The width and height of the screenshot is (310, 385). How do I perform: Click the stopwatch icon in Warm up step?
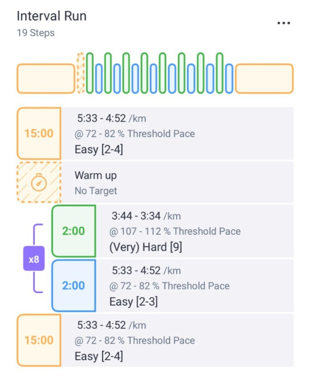tap(39, 182)
